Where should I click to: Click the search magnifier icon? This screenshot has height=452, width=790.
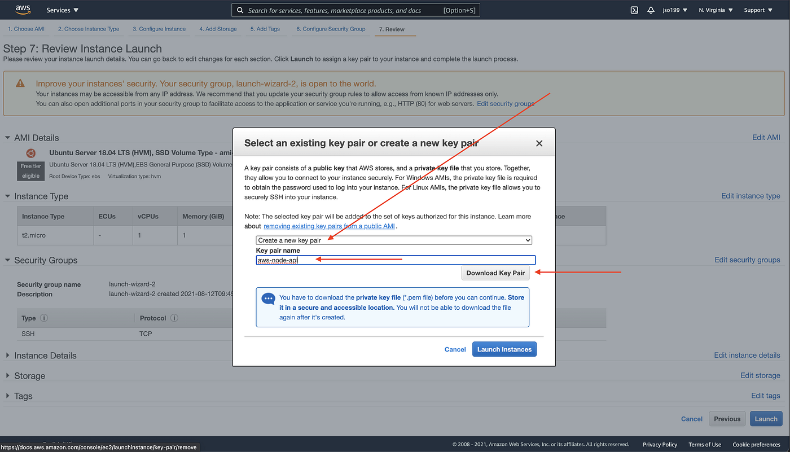(x=240, y=10)
